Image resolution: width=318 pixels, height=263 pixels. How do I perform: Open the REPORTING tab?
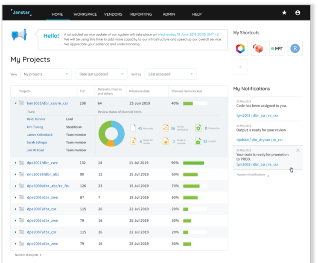tap(141, 14)
